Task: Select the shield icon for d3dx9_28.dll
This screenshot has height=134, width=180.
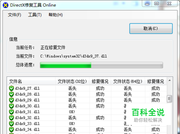Action: pos(12,94)
